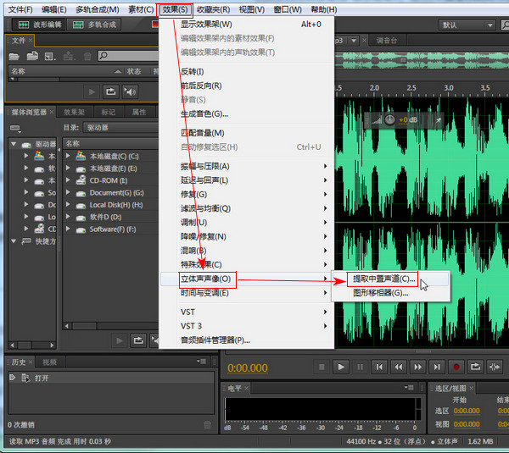The image size is (509, 453).
Task: Open the 降噪/修复(N) submenu
Action: 247,236
